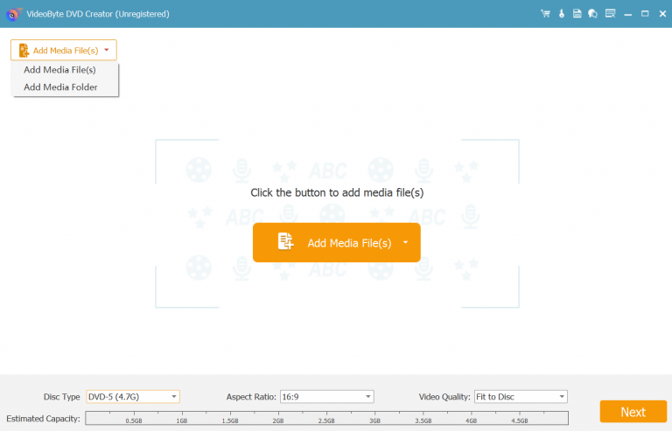672x431 pixels.
Task: Collapse the top-left Add Media File(s) arrow
Action: click(106, 51)
